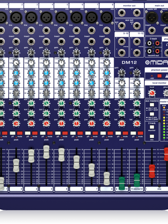Click stereo 11-12 left input jack
Image resolution: width=168 pixels, height=224 pixels.
137,41
